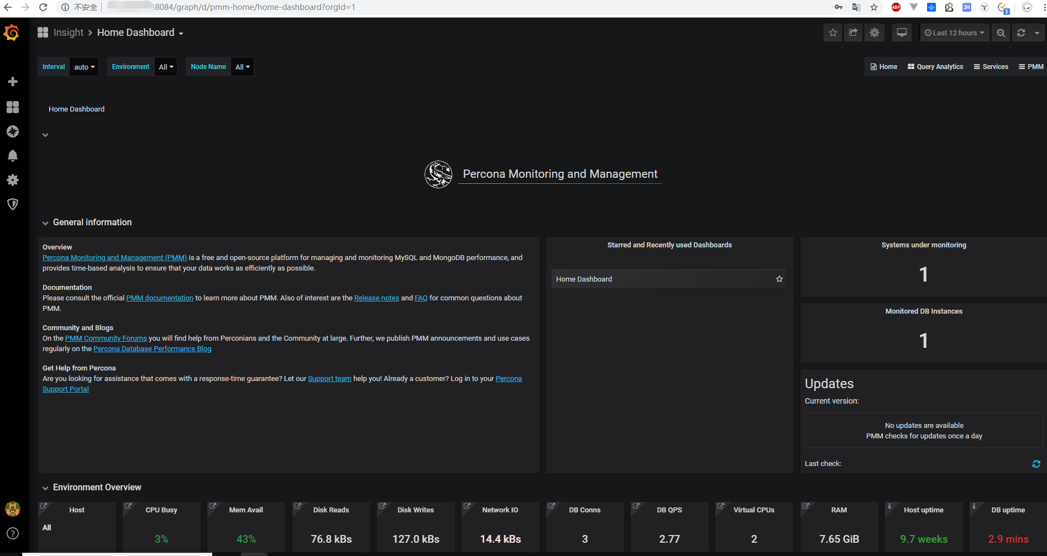Open the Services menu

[x=991, y=67]
